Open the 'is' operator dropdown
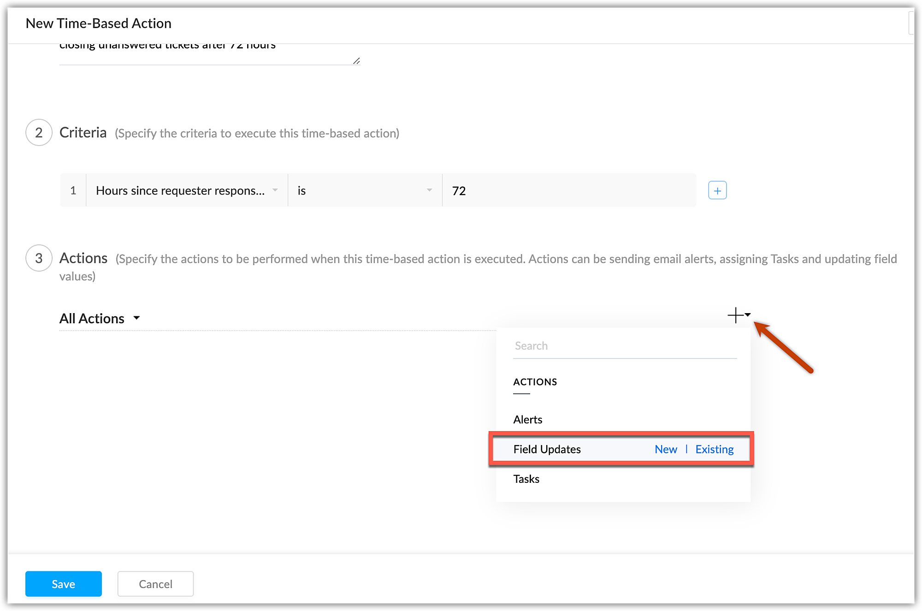Image resolution: width=922 pixels, height=611 pixels. (364, 190)
